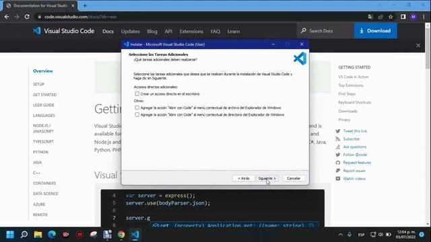The image size is (431, 242).
Task: Open JAVA section in sidebar
Action: pyautogui.click(x=37, y=163)
